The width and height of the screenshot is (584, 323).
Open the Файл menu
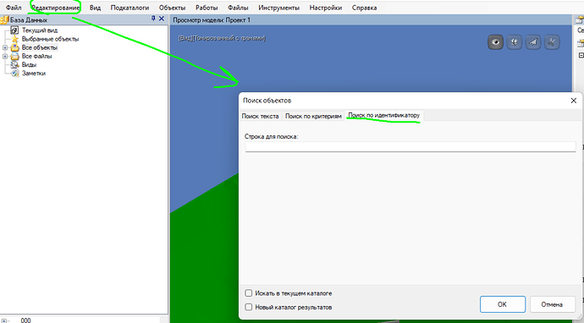[x=14, y=8]
